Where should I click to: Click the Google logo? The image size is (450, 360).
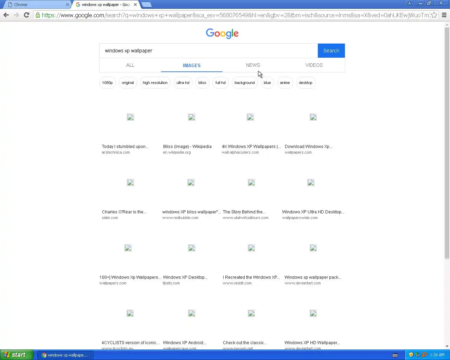pos(222,33)
